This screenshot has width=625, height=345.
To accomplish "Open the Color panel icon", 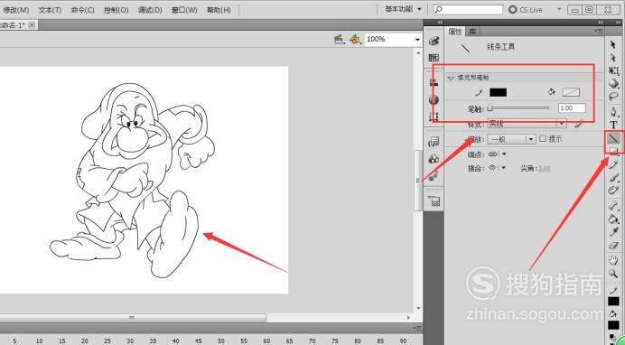I will (x=434, y=41).
